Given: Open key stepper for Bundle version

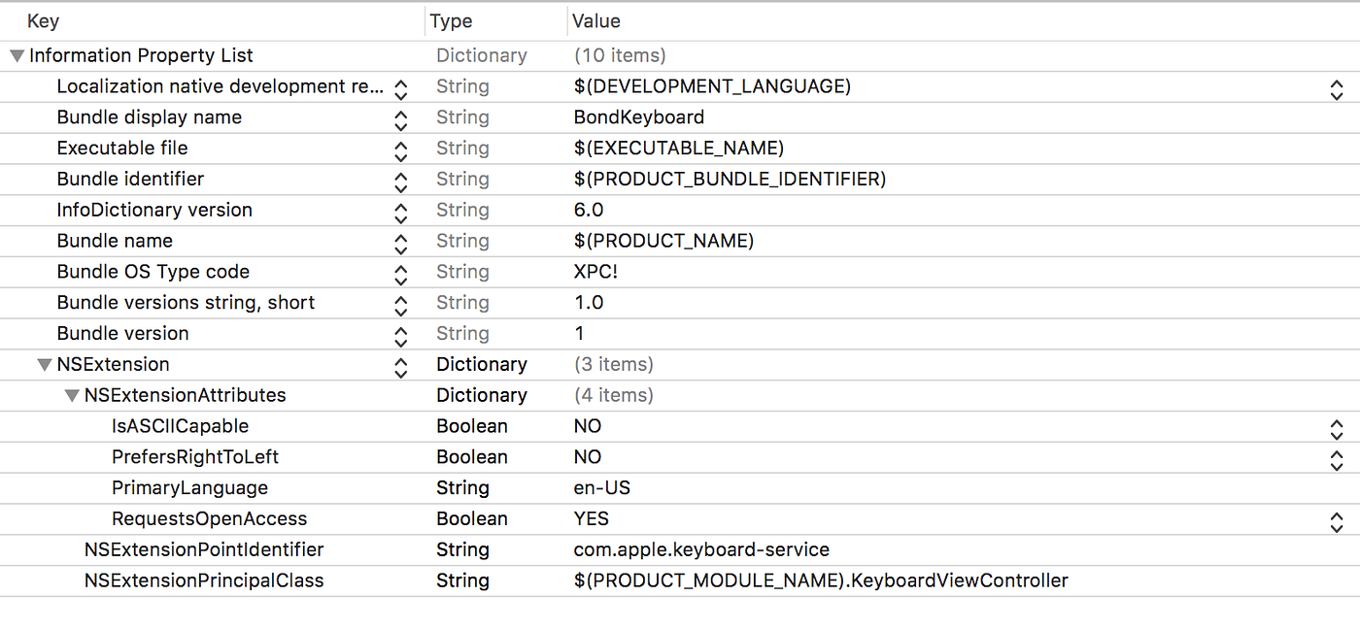Looking at the screenshot, I should (x=400, y=337).
